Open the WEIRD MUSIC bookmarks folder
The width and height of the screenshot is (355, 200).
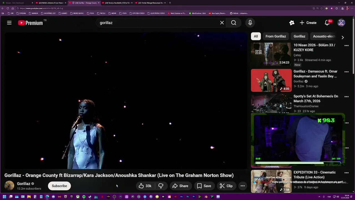tap(77, 13)
